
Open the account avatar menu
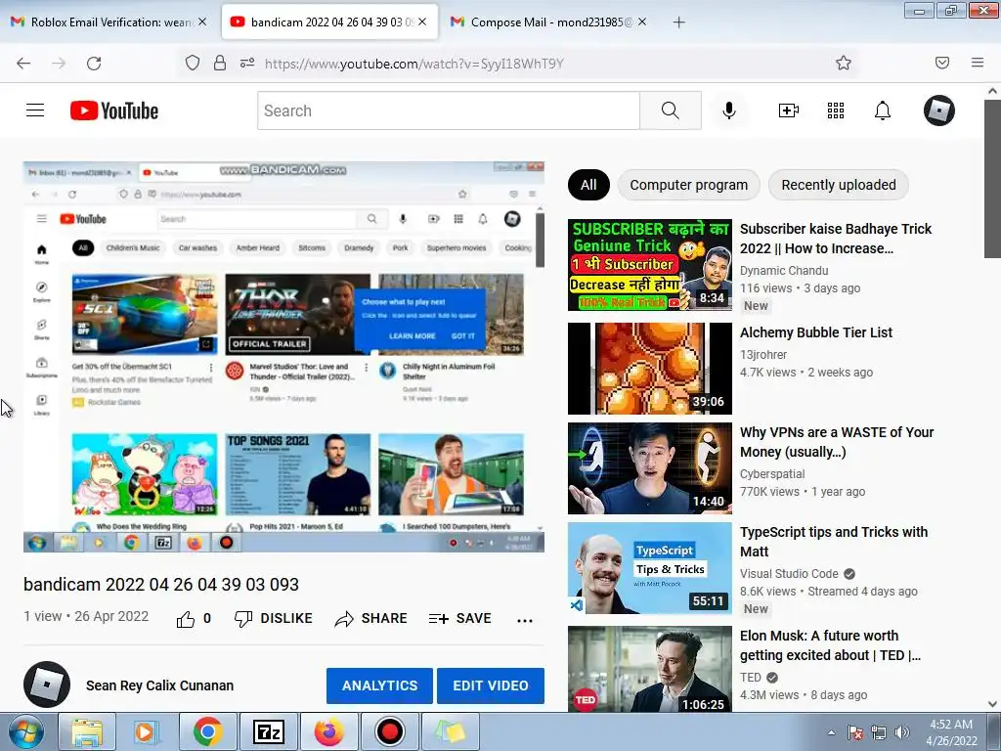tap(939, 110)
